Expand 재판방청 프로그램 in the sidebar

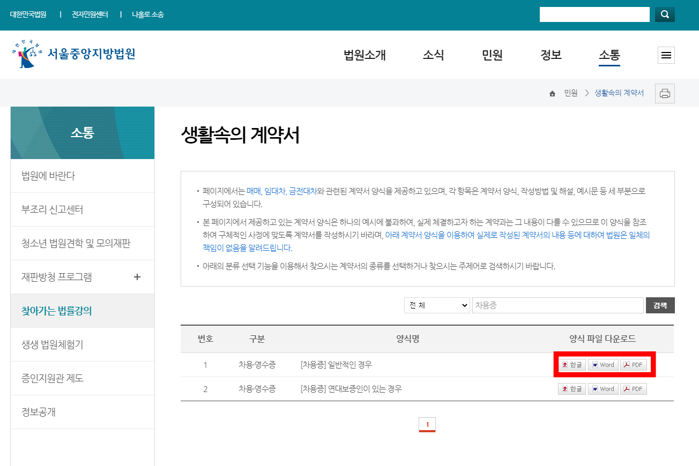click(137, 277)
